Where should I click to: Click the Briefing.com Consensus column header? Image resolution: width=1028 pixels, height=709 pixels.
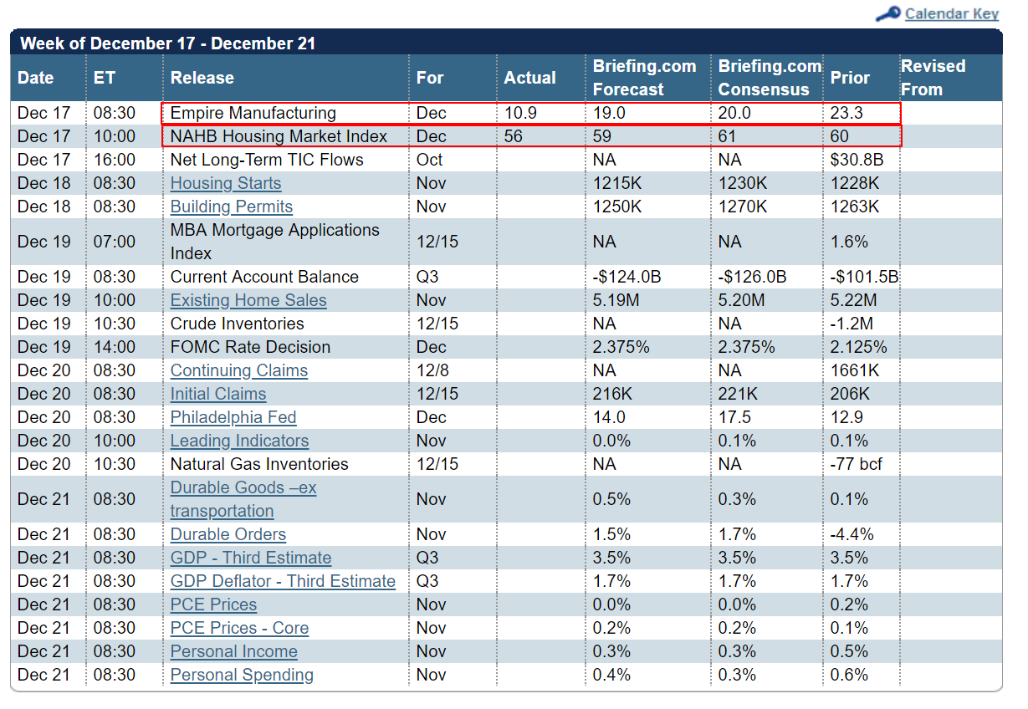(769, 78)
